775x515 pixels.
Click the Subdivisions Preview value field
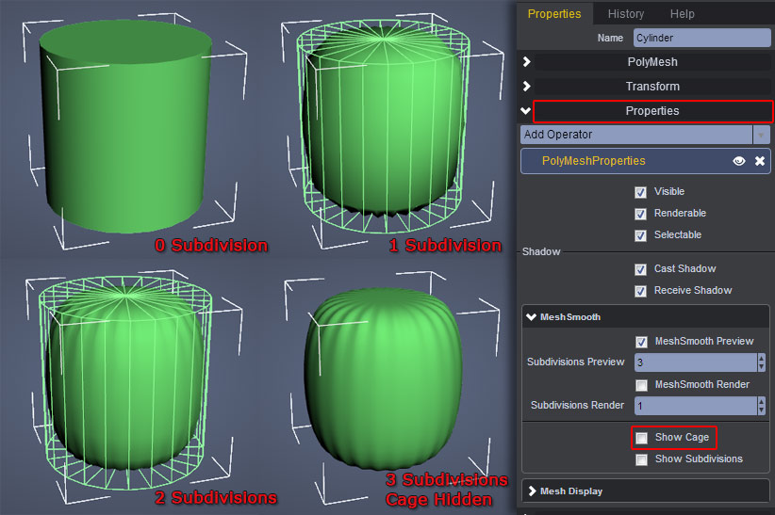point(696,362)
